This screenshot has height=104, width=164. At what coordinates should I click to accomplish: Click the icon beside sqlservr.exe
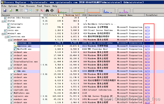12,96
